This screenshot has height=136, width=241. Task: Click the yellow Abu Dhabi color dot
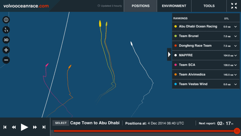point(176,26)
